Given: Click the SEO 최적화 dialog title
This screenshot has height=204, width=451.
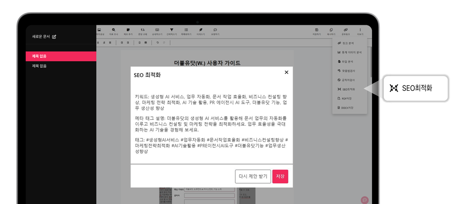Looking at the screenshot, I should coord(147,75).
